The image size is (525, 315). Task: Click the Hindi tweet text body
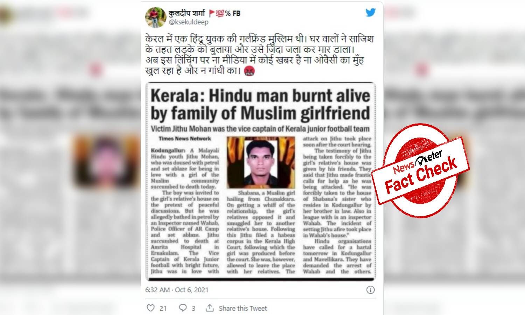click(x=255, y=55)
